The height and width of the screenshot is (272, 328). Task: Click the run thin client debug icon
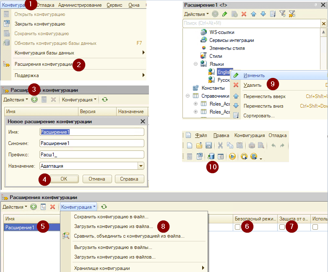coord(253,156)
